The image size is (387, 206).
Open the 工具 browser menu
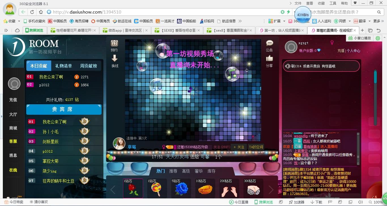coord(333,3)
